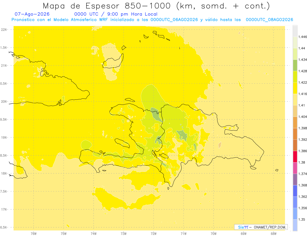The image size is (307, 237).
Task: Click the '70W' longitude label
Action: click(x=213, y=234)
